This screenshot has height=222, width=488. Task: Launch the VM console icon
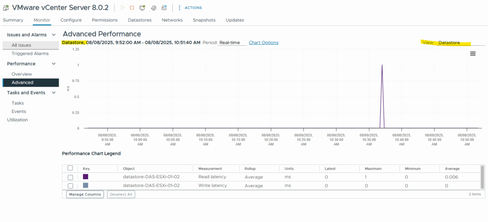(142, 8)
